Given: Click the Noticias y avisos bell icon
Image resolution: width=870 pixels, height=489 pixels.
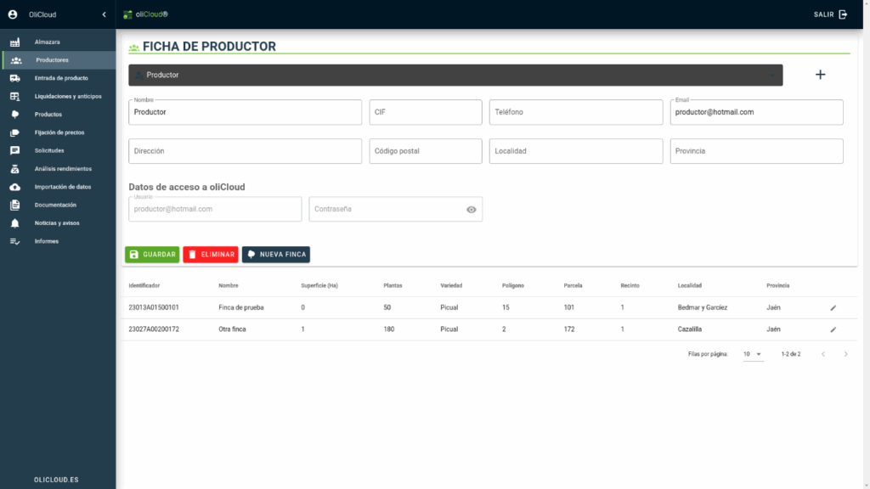Looking at the screenshot, I should tap(14, 223).
